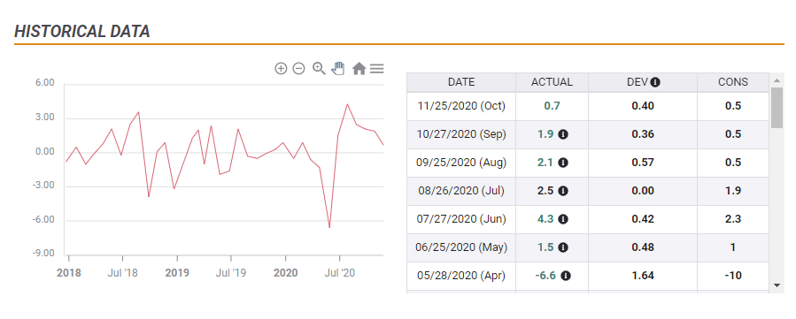
Task: Select the 11/25/2020 (Oct) date cell
Action: point(461,106)
